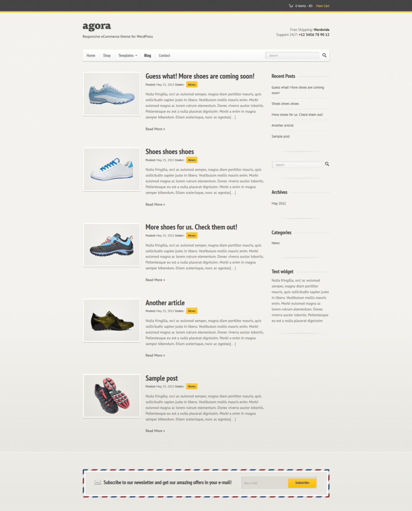Click the navigation bar search field

(x=292, y=56)
